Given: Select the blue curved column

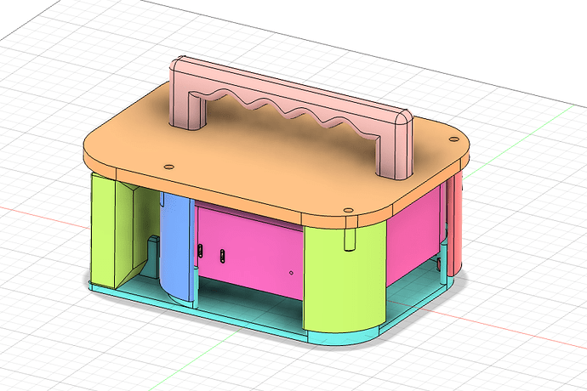Looking at the screenshot, I should tap(176, 247).
